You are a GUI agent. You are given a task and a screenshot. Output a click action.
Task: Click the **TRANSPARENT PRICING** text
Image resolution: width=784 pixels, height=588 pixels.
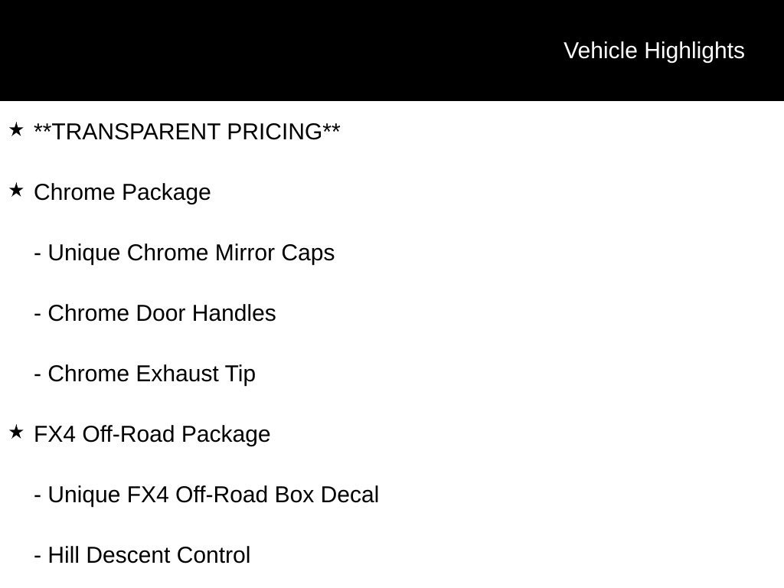187,132
